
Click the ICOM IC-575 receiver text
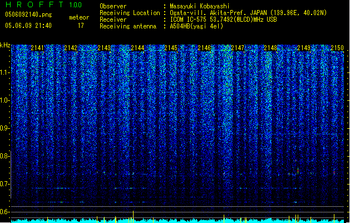point(224,20)
